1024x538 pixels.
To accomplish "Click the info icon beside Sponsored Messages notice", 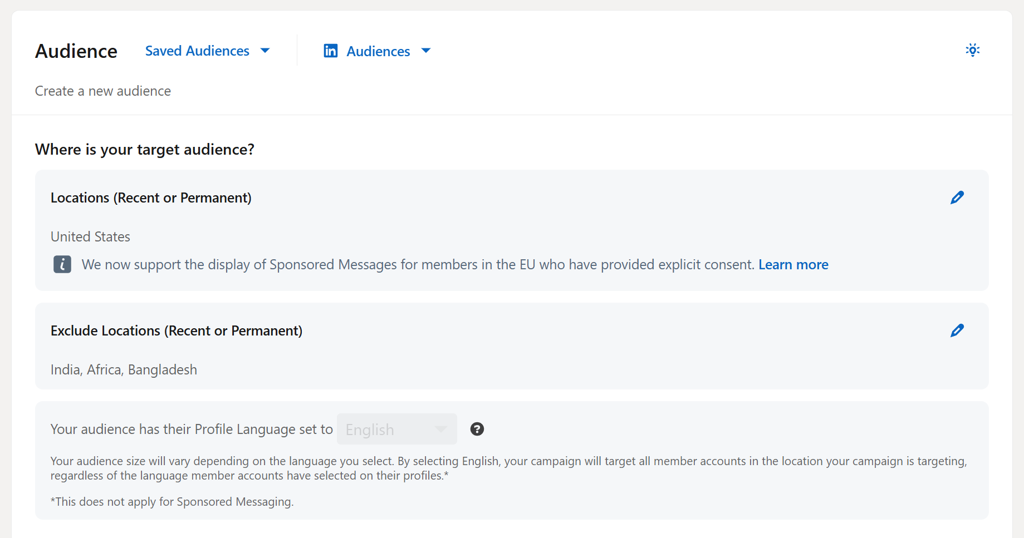I will (62, 264).
